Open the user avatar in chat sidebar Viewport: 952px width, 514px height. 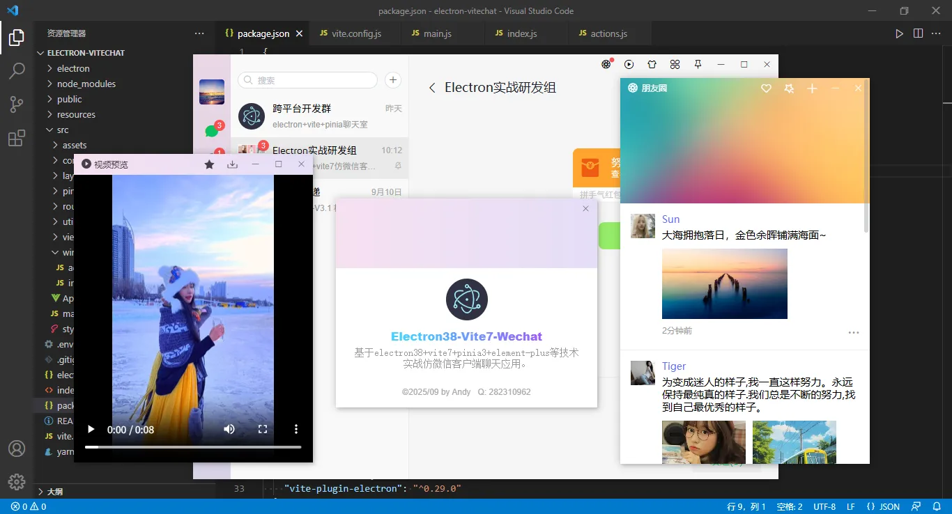[x=212, y=92]
